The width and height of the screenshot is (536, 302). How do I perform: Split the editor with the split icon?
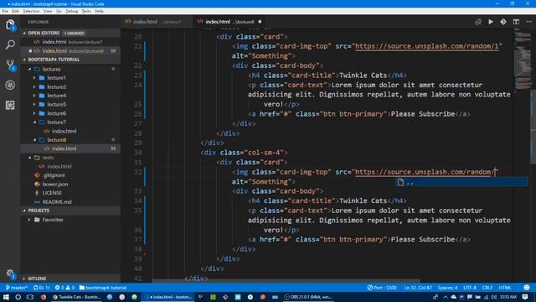point(516,22)
